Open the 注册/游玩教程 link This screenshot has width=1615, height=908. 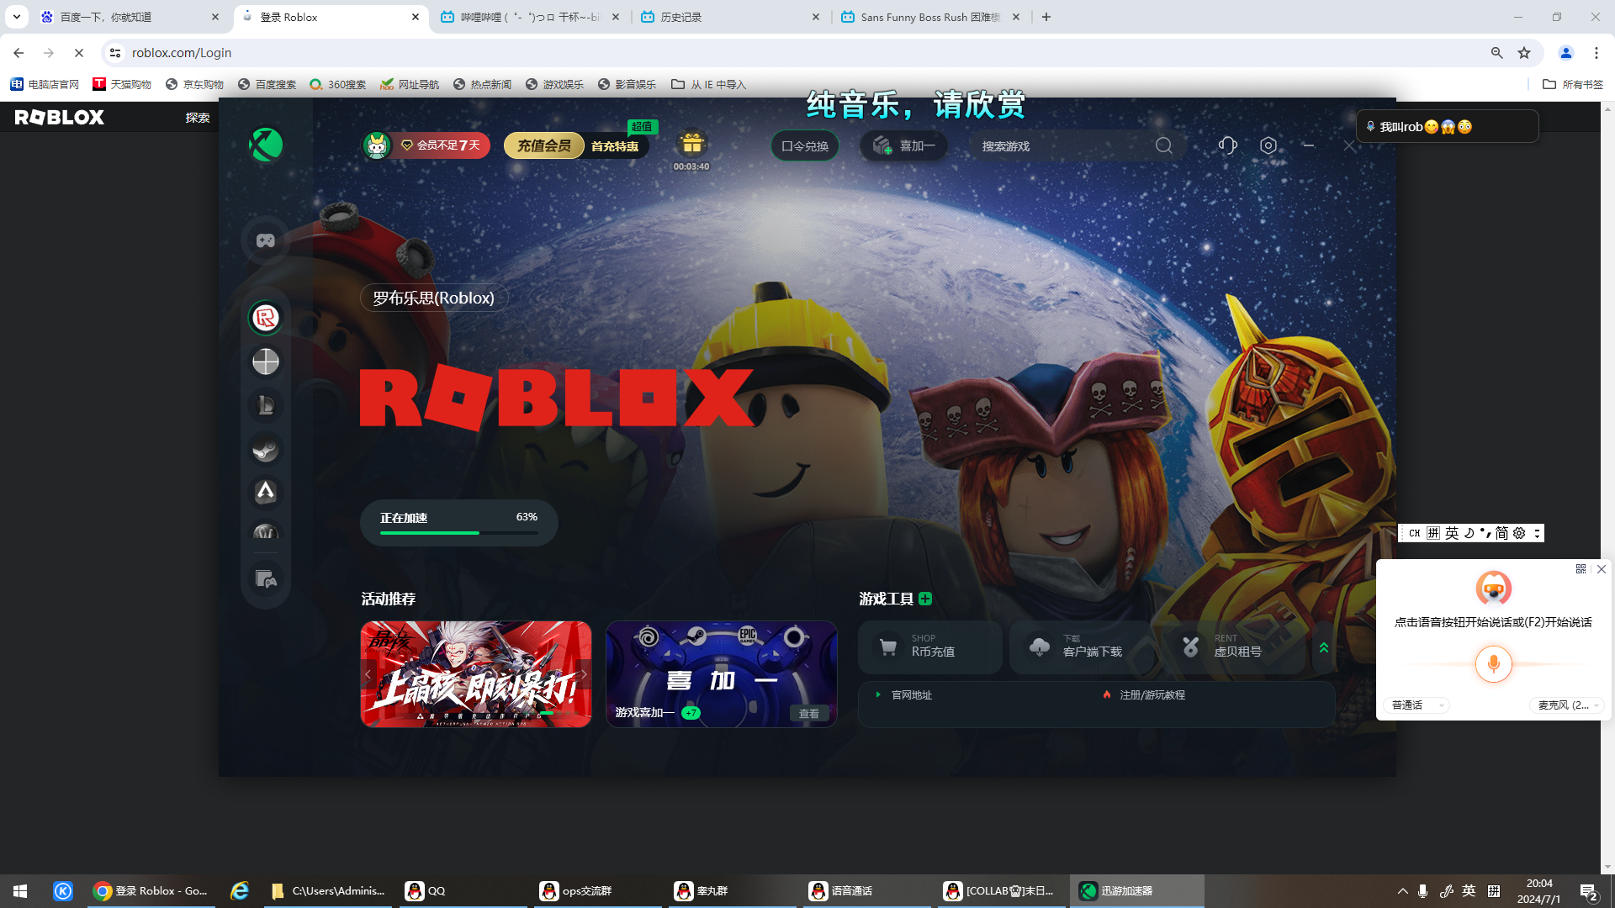tap(1152, 695)
